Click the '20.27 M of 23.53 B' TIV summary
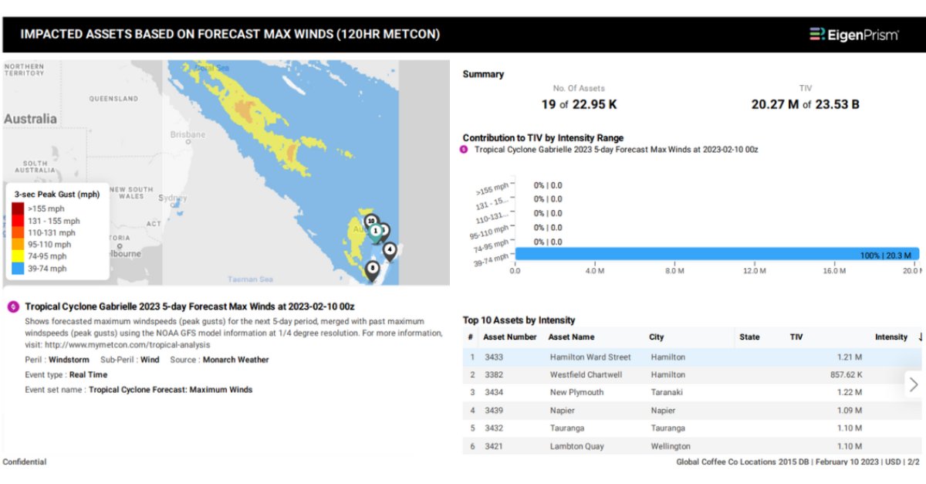The image size is (926, 484). coord(805,104)
